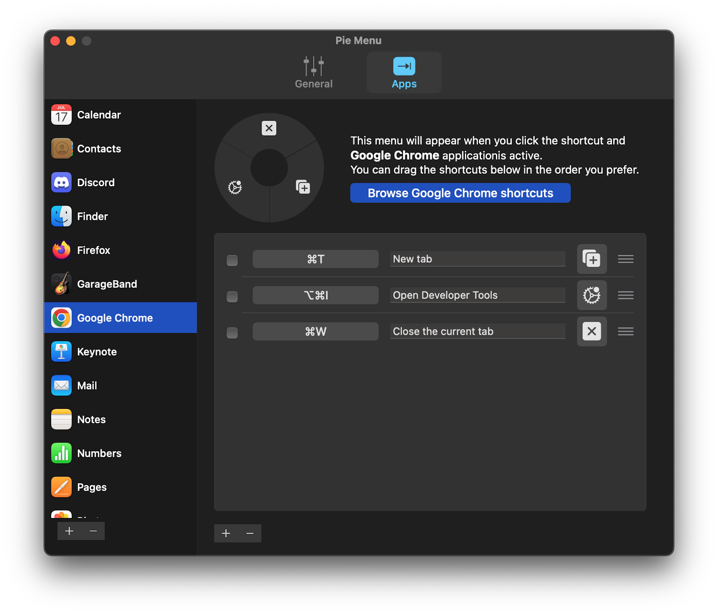Edit the ⌥⌘I shortcut key field
This screenshot has height=614, width=718.
(315, 295)
